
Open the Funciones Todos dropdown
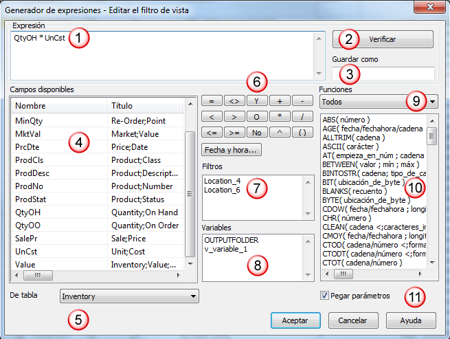click(x=379, y=102)
